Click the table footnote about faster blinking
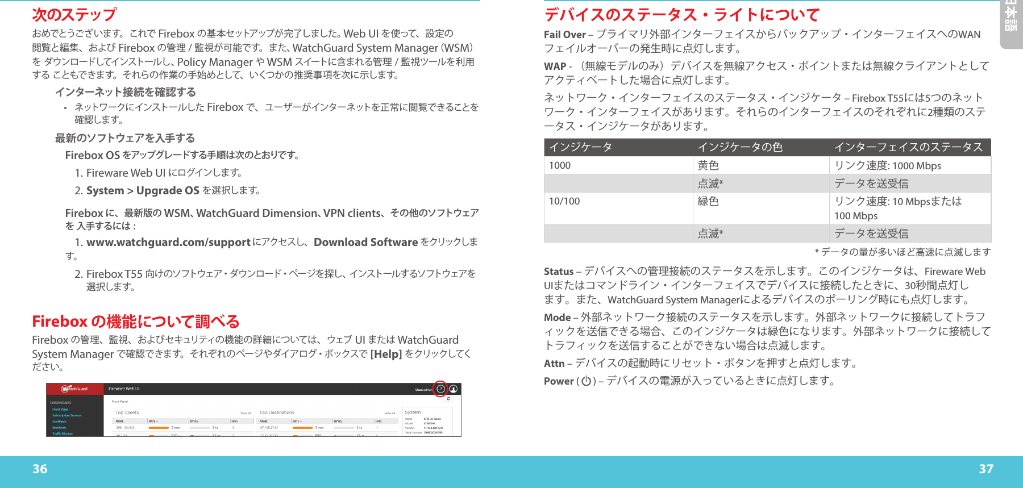Viewport: 1023px width, 488px height. 903,252
